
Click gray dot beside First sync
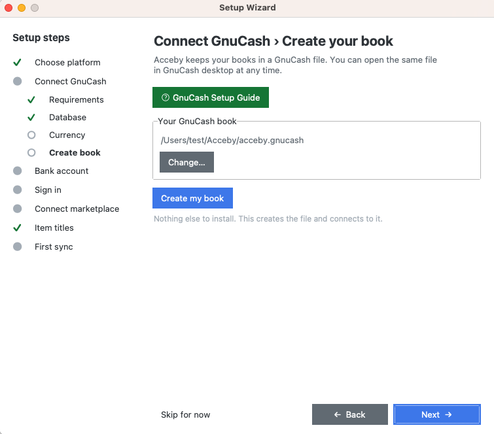click(x=17, y=246)
